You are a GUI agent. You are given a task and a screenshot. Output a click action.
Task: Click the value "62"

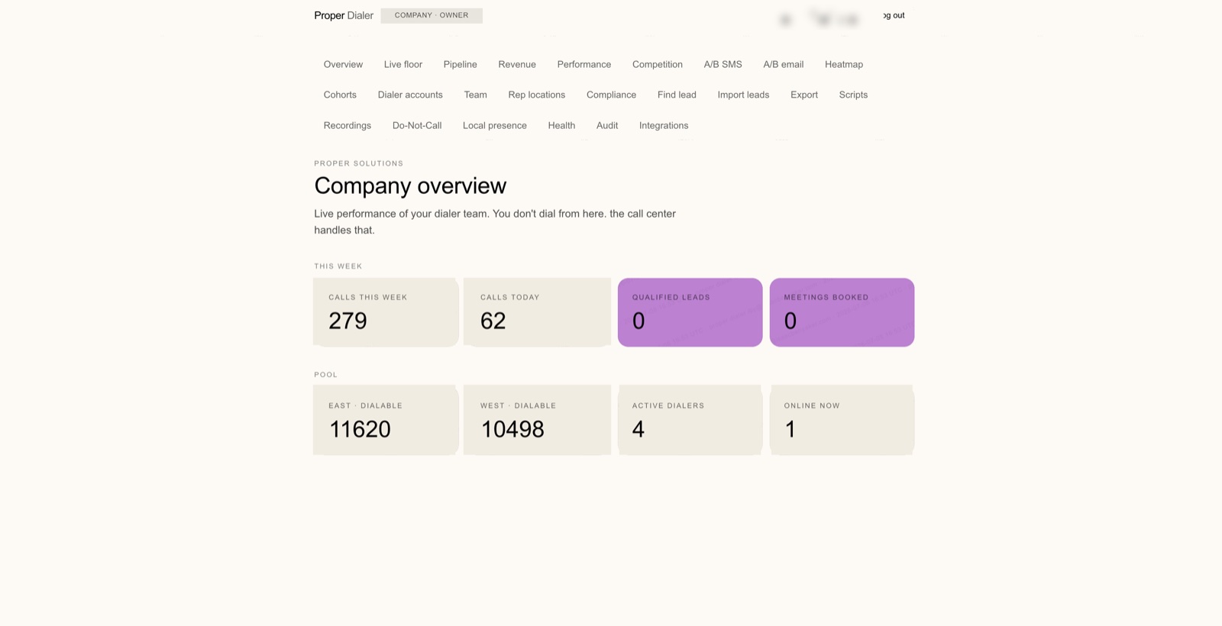coord(493,321)
